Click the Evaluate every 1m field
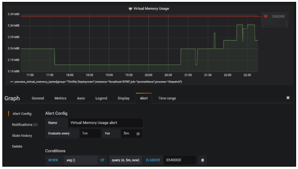Image resolution: width=298 pixels, height=169 pixels. (x=90, y=134)
